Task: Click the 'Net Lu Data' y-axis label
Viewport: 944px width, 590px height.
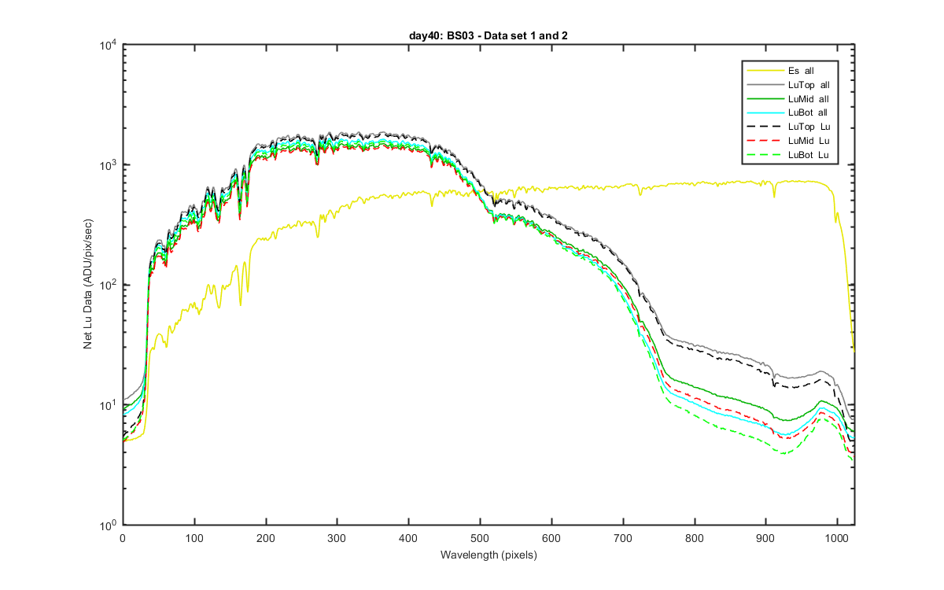Action: [89, 286]
